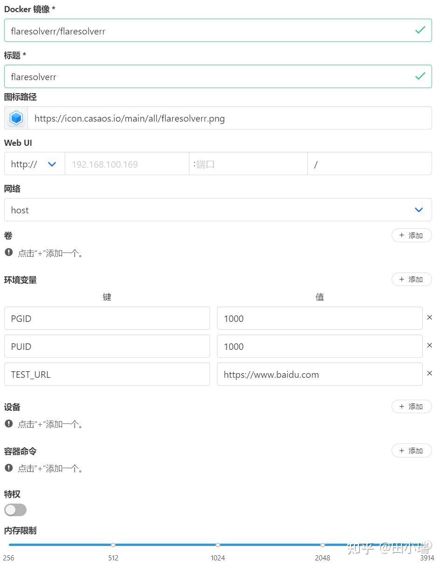Click the info icon in 设备 section
440x566 pixels.
[8, 423]
